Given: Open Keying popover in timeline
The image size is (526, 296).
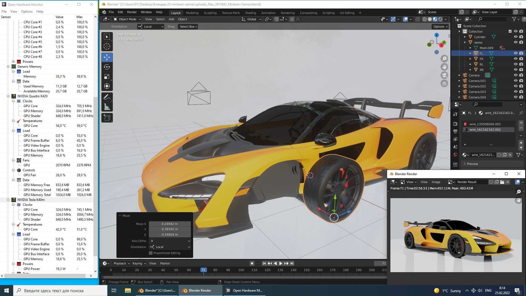Looking at the screenshot, I should point(139,263).
